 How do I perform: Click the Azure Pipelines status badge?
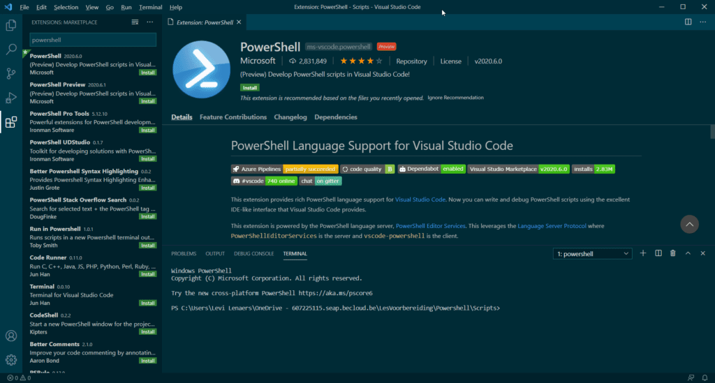(285, 169)
